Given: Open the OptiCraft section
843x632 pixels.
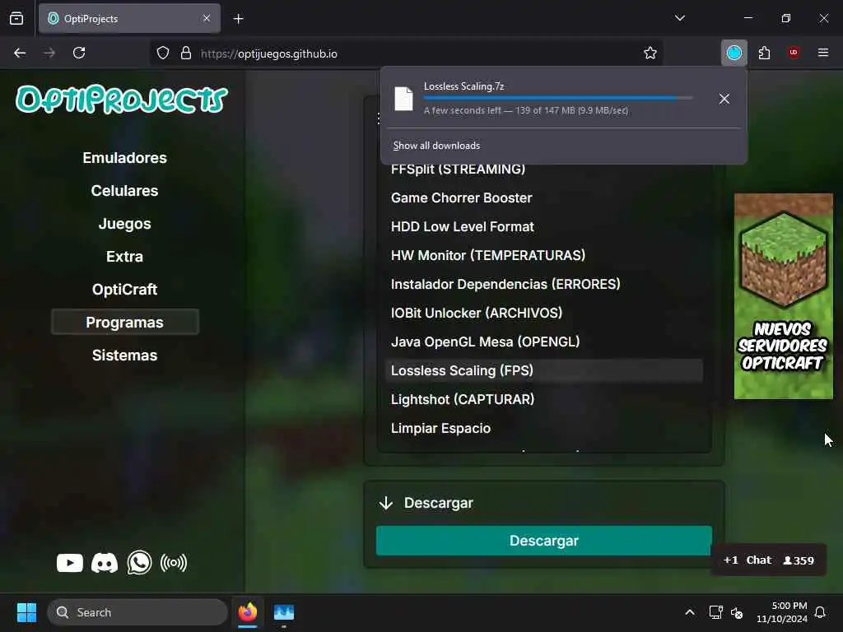Looking at the screenshot, I should click(x=125, y=290).
